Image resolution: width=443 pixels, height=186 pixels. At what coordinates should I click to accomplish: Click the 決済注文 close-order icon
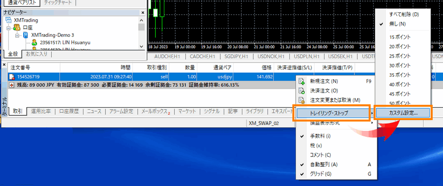[x=302, y=91]
